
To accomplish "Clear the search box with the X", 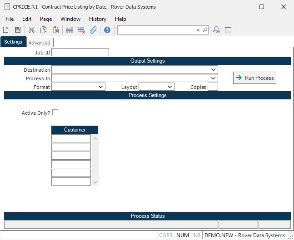I will [x=198, y=30].
